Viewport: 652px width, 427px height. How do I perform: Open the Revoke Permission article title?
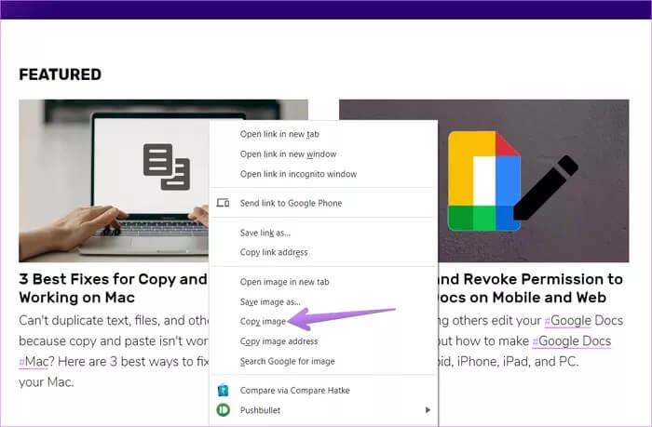[530, 288]
